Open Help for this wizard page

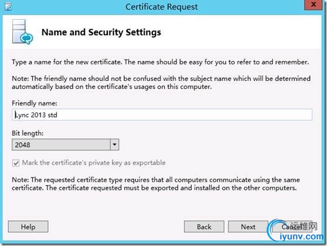pyautogui.click(x=28, y=227)
